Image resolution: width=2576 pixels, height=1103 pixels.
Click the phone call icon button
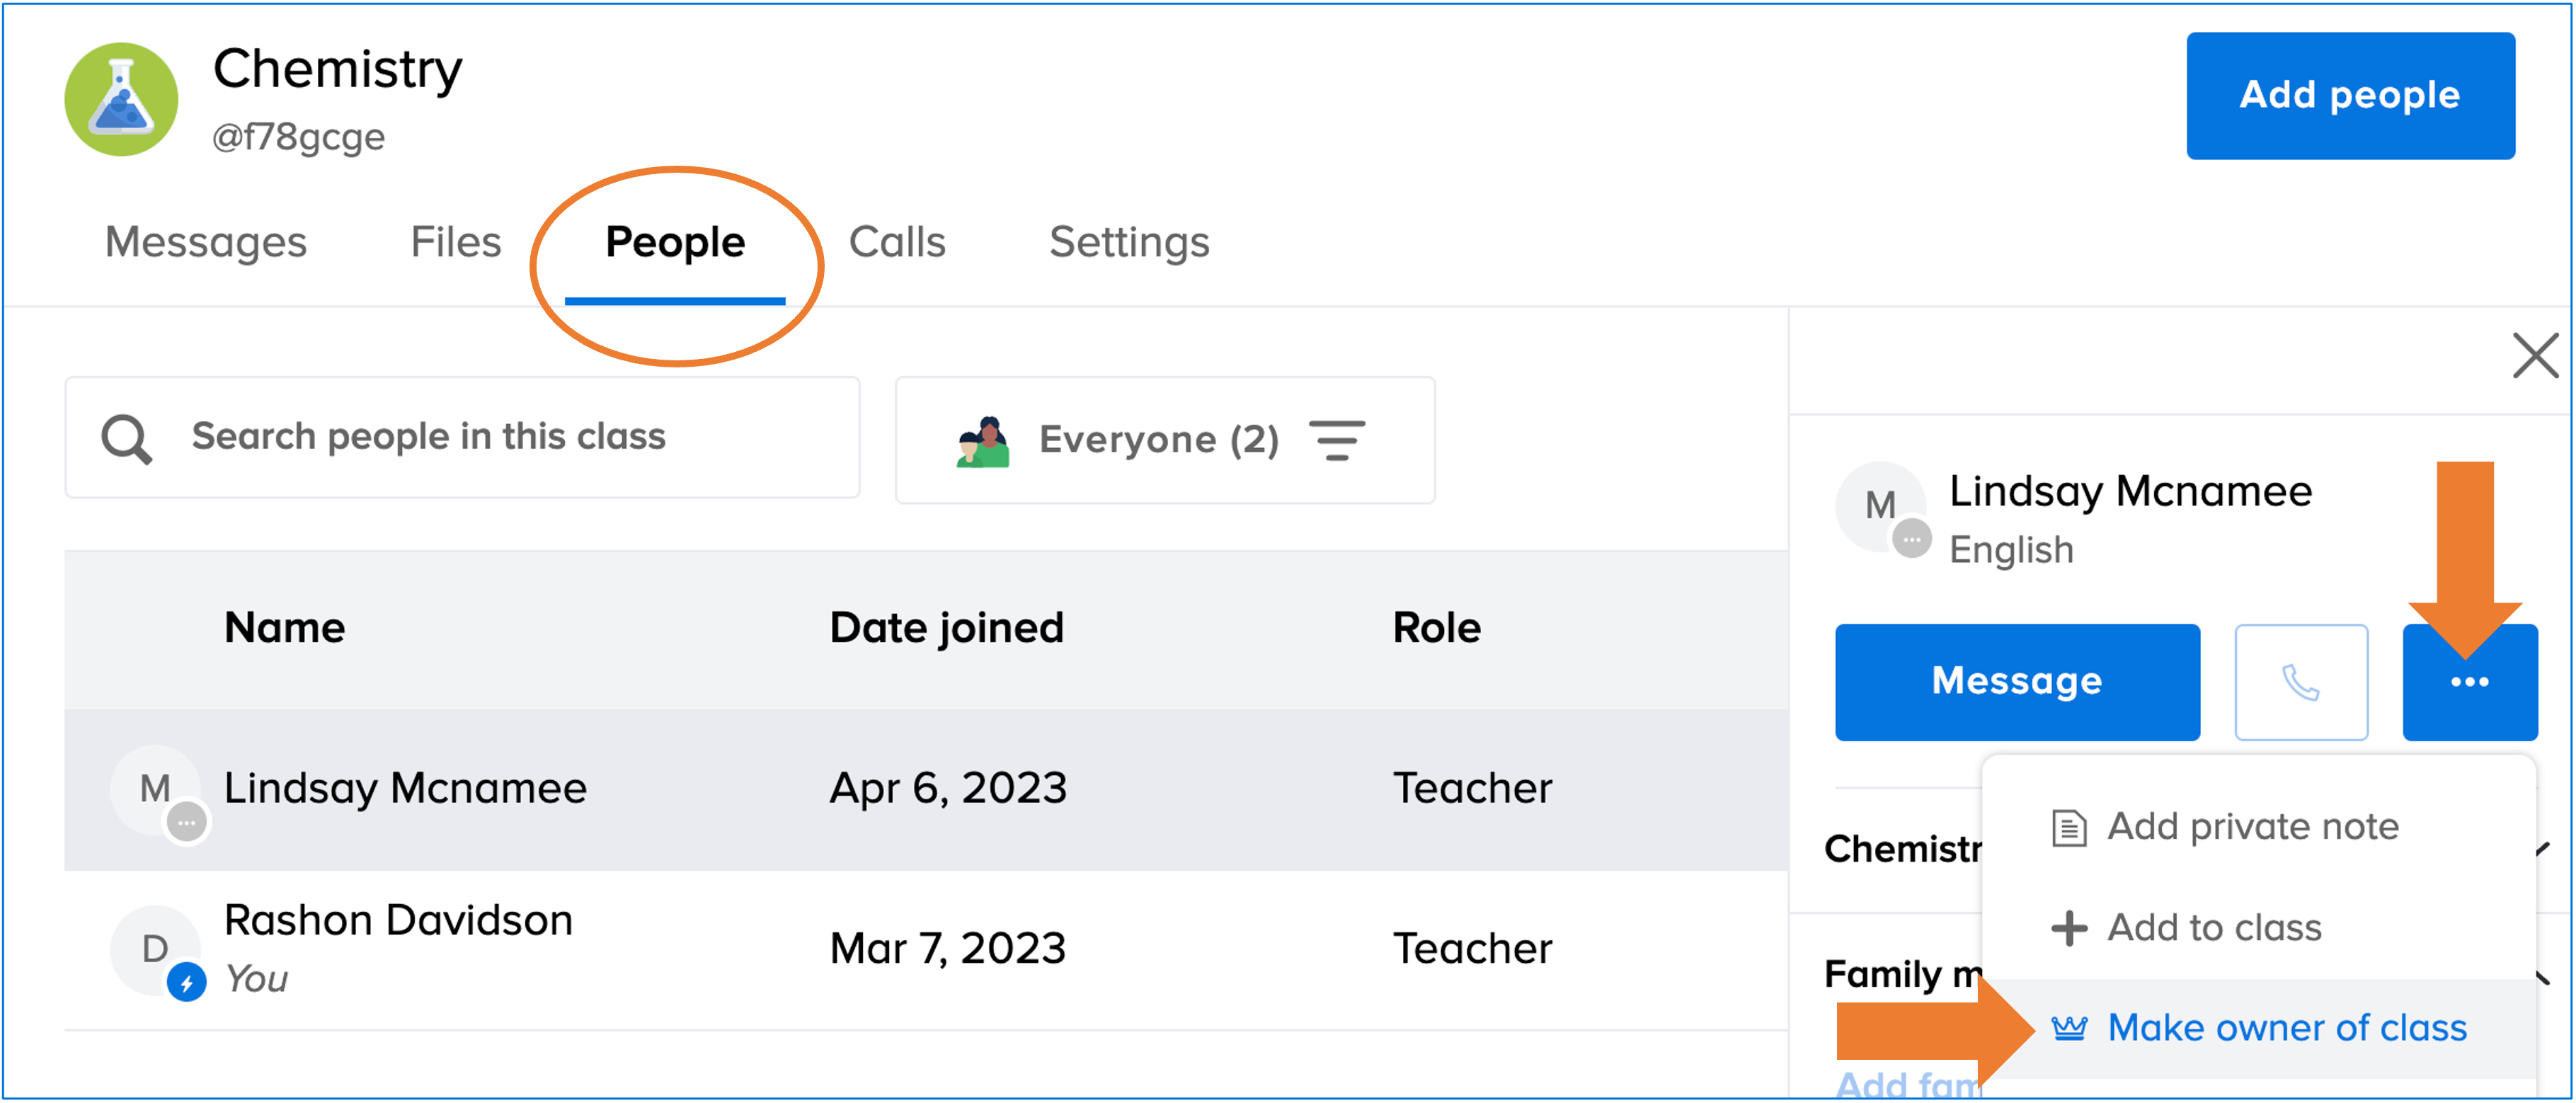tap(2300, 682)
